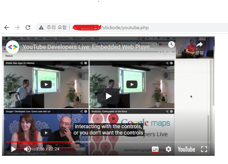This screenshot has width=228, height=164.
Task: Open the Bookmarks menu in recorded menu bar
Action: 63,38
